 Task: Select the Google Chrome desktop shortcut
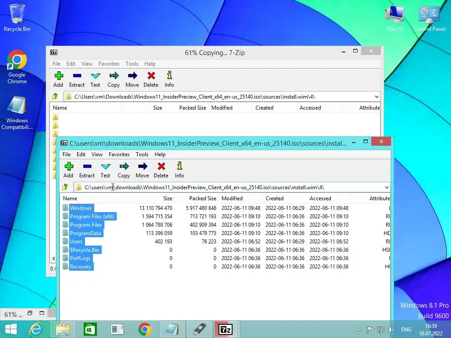click(x=17, y=67)
